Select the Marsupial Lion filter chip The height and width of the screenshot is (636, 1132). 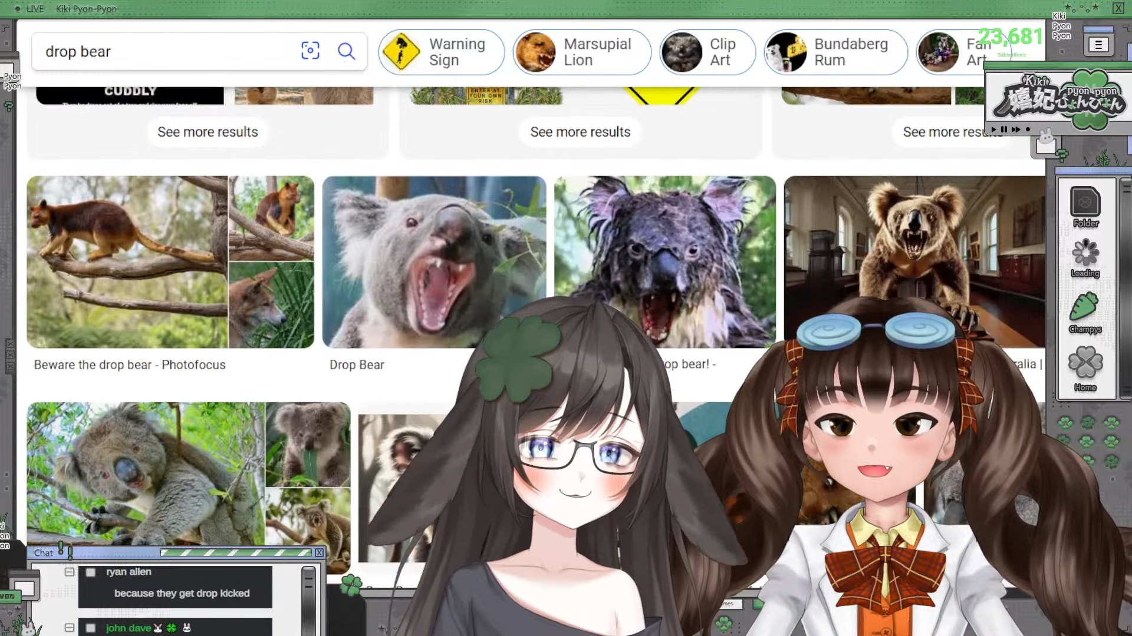point(582,52)
